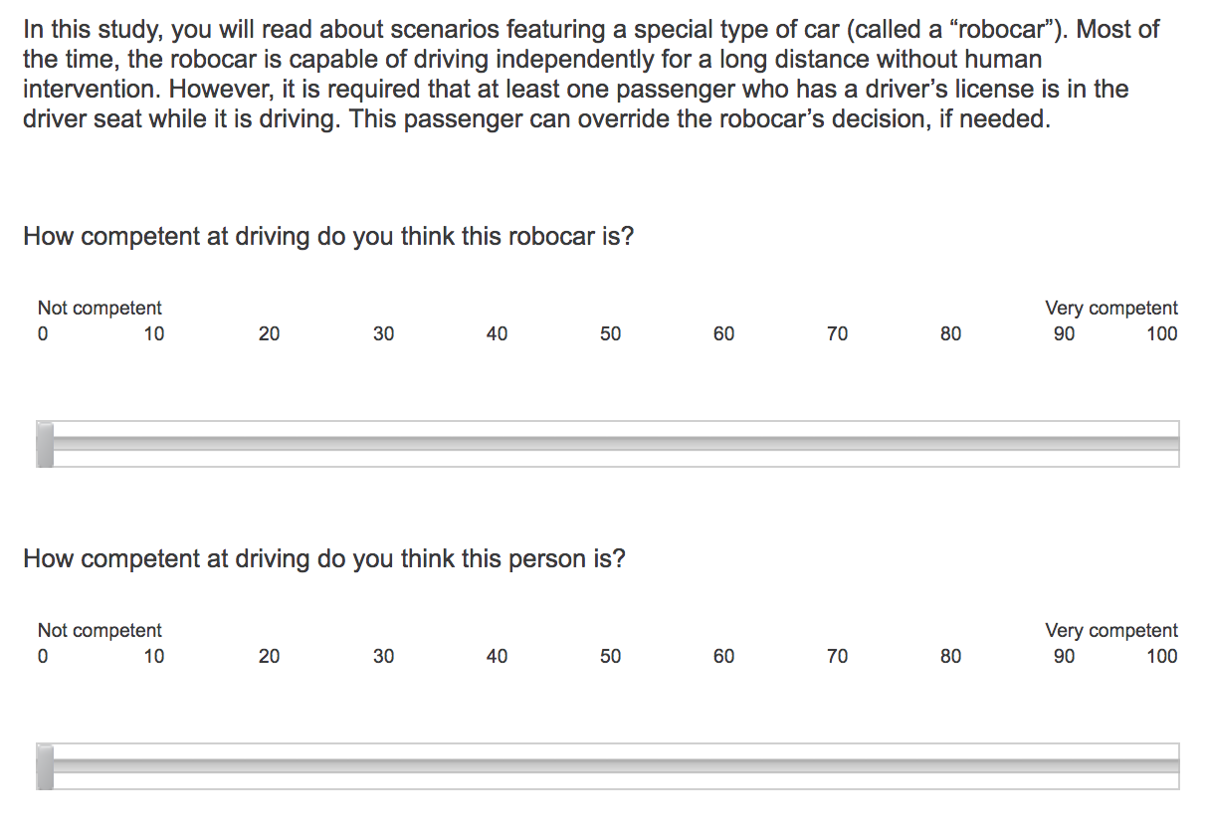Click person slider track below 30
The height and width of the screenshot is (840, 1210).
[x=384, y=766]
